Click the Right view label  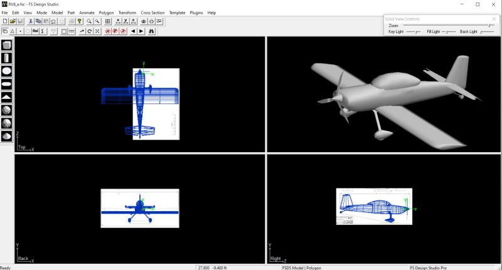click(x=275, y=258)
